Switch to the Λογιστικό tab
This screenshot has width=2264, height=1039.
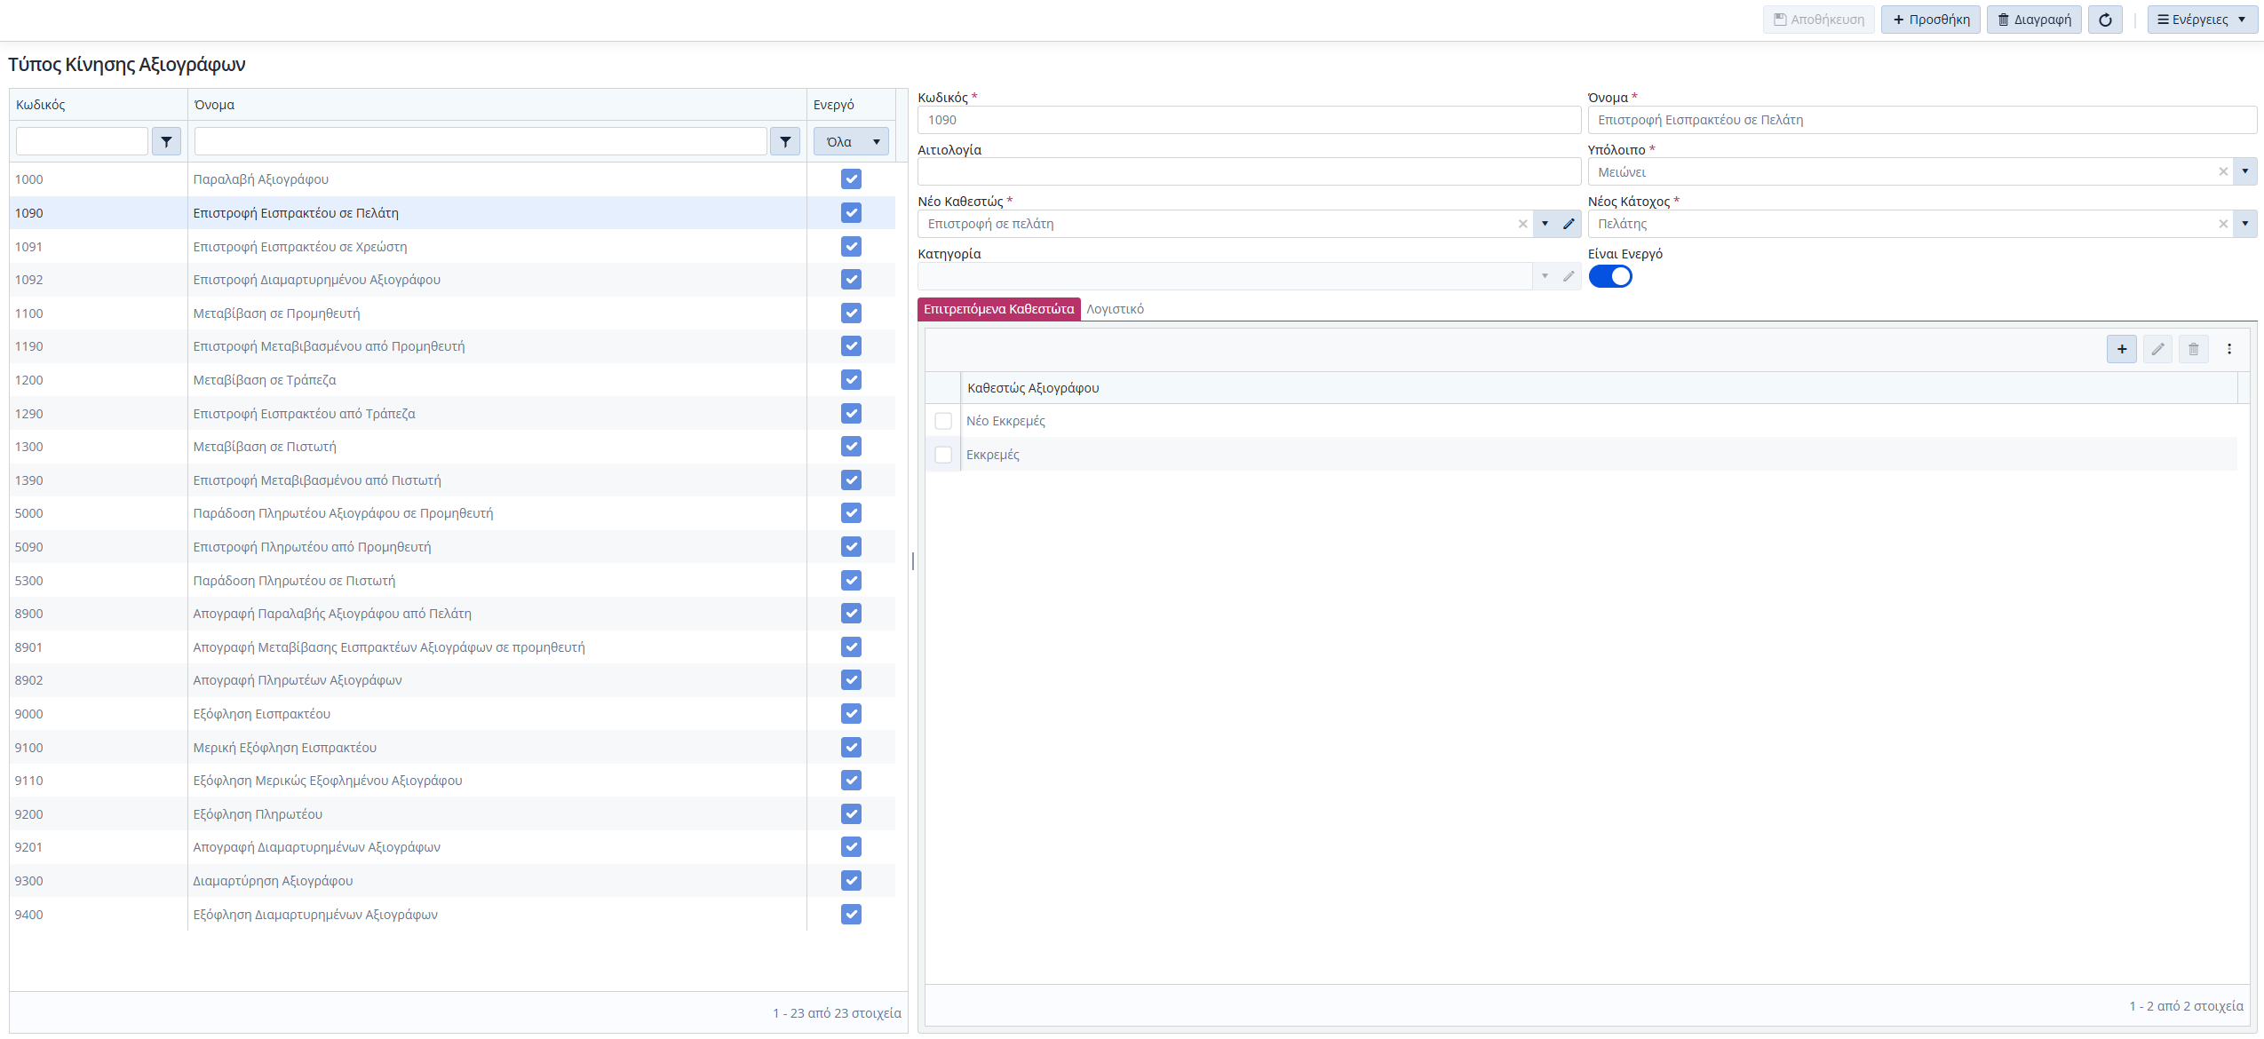tap(1115, 309)
